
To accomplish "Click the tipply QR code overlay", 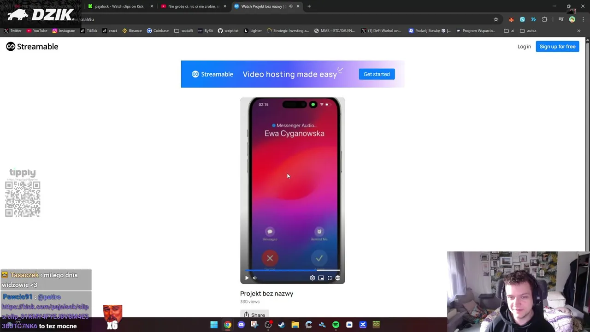I will click(23, 199).
